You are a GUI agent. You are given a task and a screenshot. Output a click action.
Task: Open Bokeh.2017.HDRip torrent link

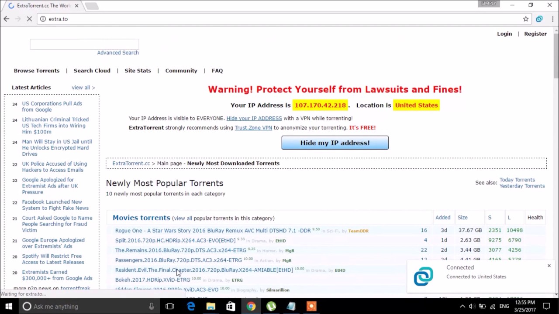point(152,280)
